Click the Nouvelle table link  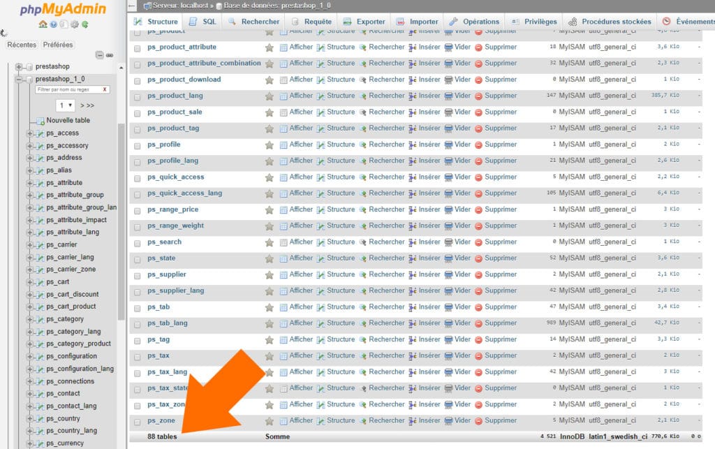tap(68, 120)
